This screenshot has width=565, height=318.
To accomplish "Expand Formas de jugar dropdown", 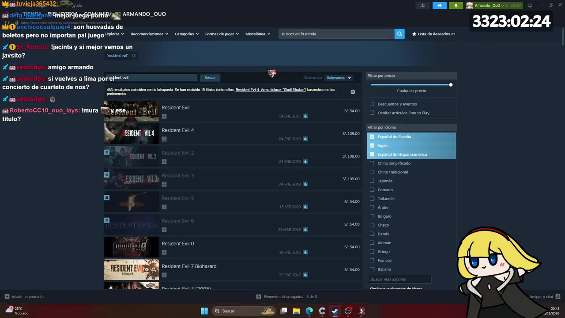I will [x=222, y=34].
